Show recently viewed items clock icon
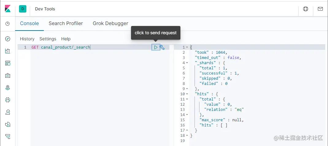Viewport: 328px width, 146px height. pyautogui.click(x=8, y=24)
